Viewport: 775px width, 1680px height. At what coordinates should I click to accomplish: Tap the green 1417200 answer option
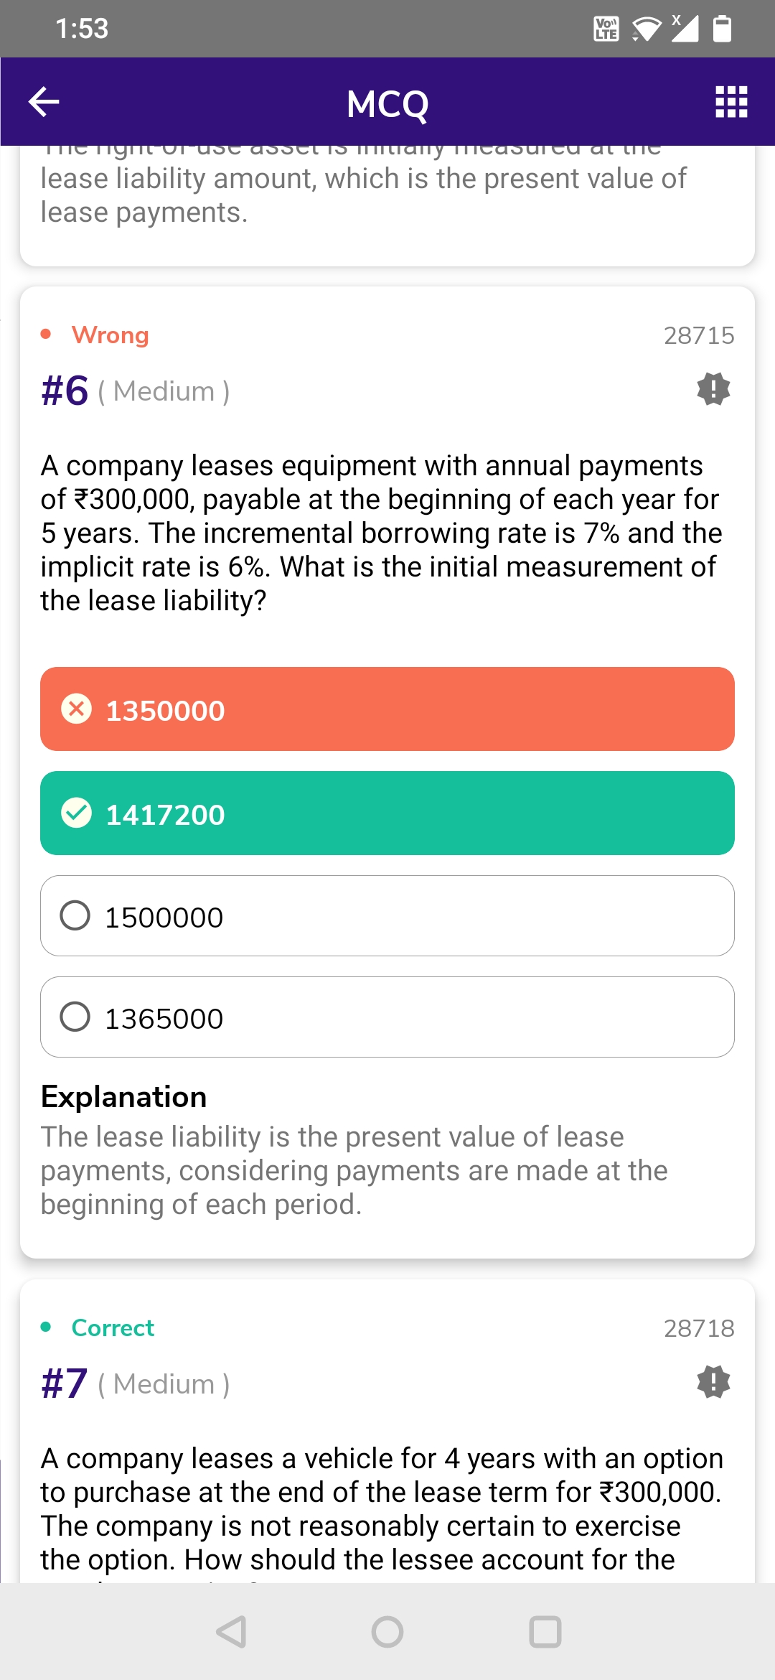(387, 813)
